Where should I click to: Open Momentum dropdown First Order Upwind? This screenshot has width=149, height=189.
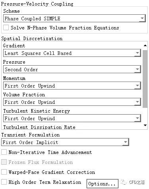pyautogui.click(x=72, y=86)
